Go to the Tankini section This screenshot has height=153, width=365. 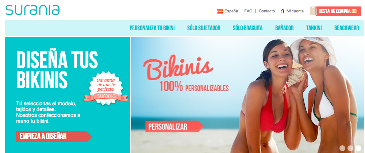click(x=314, y=28)
